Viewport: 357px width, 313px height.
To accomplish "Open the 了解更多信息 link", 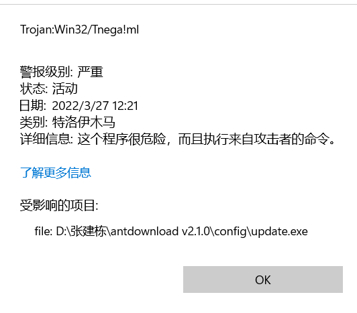I will point(56,173).
